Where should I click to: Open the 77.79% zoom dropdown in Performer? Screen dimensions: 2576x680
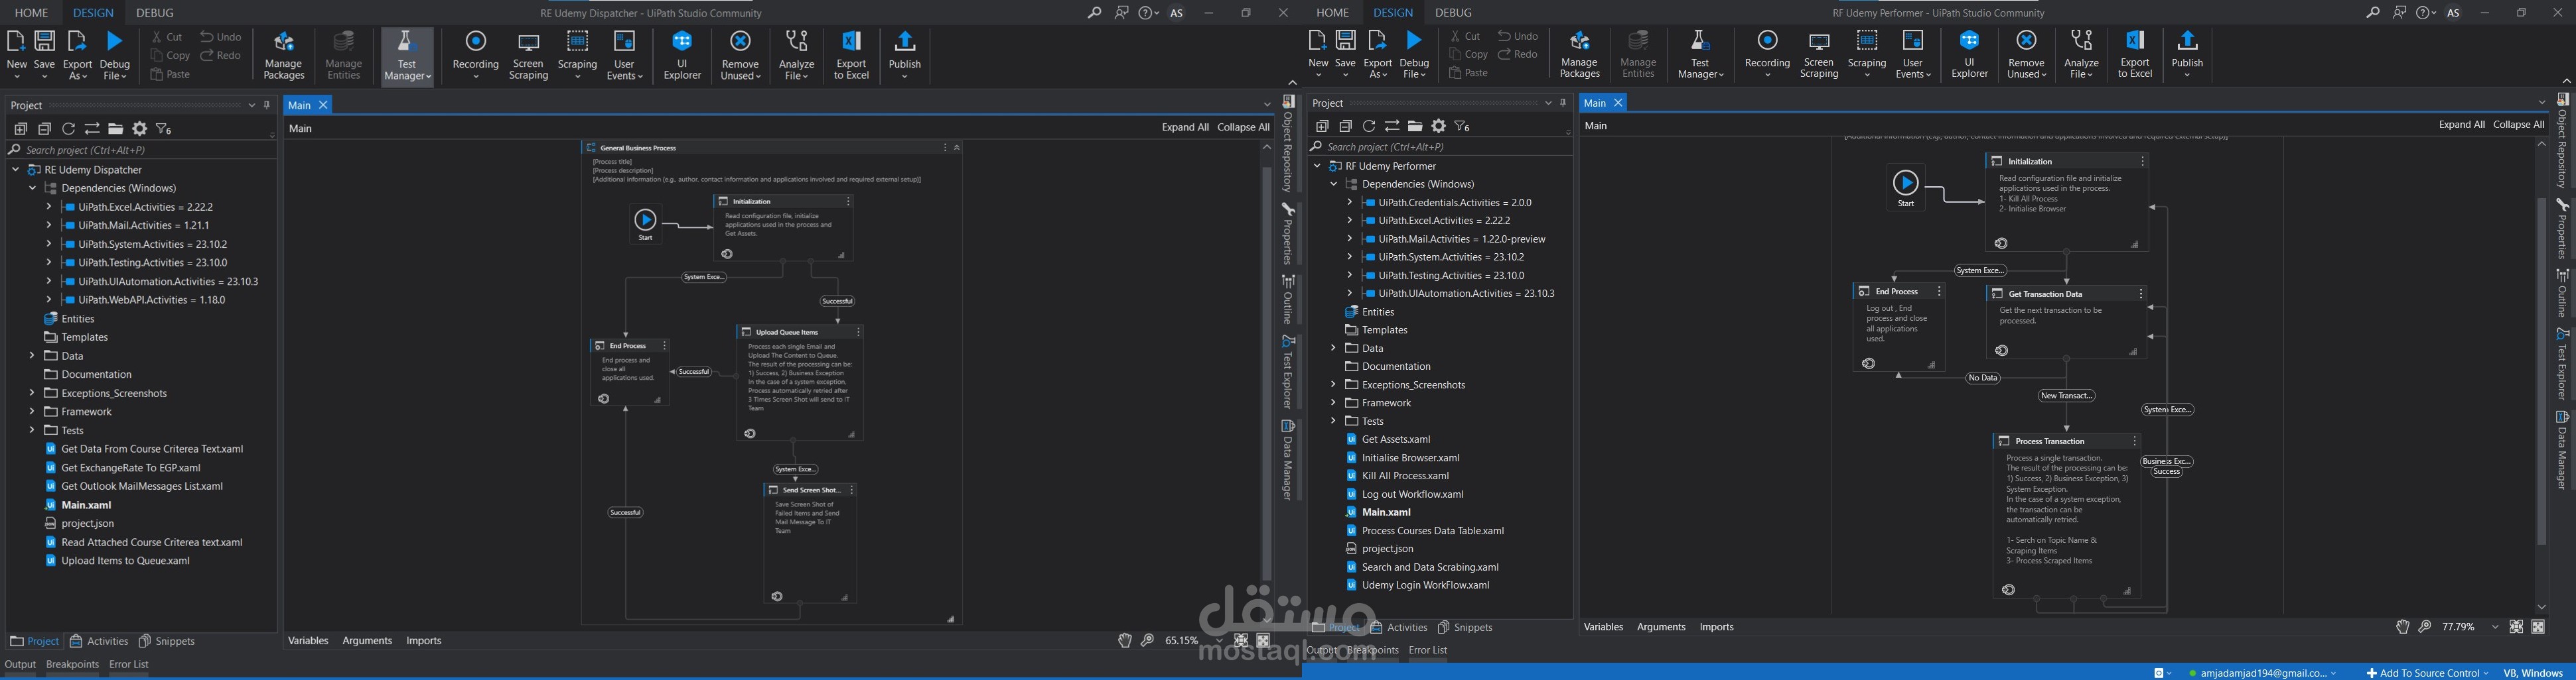tap(2495, 627)
